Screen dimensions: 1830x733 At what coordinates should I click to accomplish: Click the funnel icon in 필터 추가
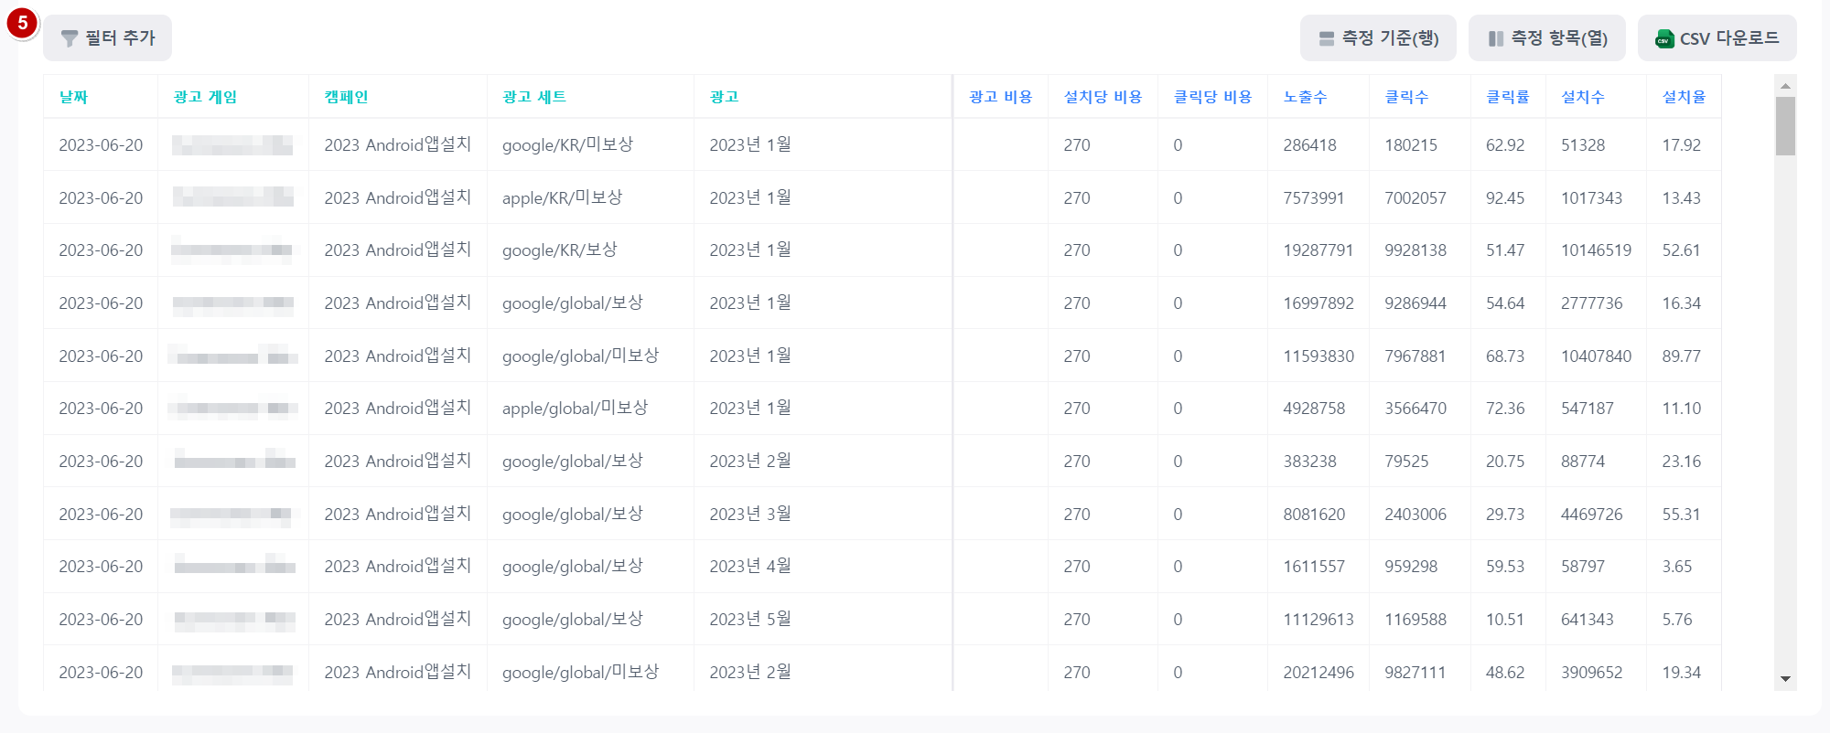pyautogui.click(x=69, y=38)
